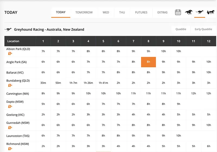Open Gunnedah (NSW) meeting
Image resolution: width=217 pixels, height=152 pixels.
(18, 123)
